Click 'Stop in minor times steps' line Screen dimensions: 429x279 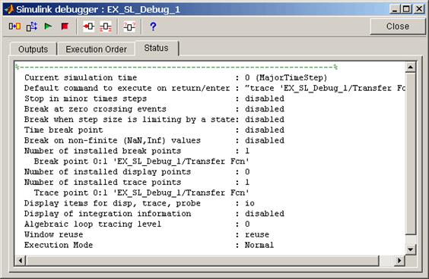click(154, 99)
